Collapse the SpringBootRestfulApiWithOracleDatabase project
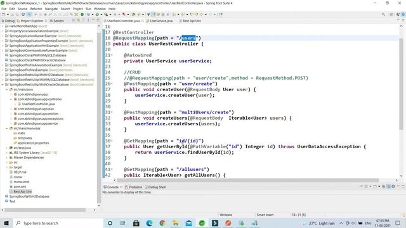Screen dimensions: 406x228 (3, 84)
